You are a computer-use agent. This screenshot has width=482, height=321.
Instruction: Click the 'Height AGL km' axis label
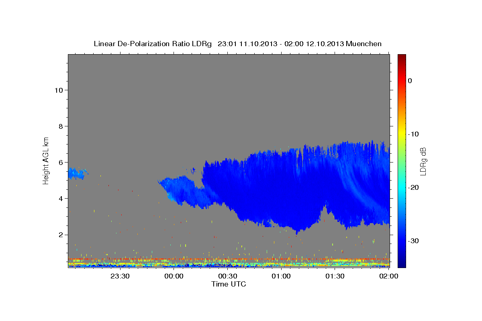pyautogui.click(x=46, y=160)
